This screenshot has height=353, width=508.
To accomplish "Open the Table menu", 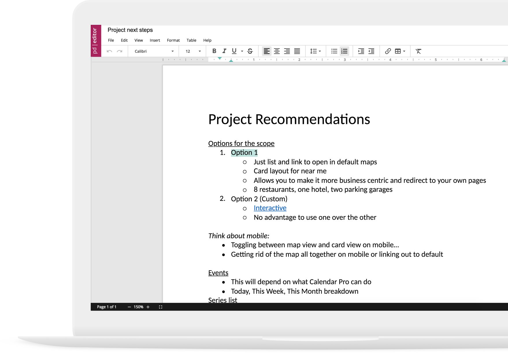I will click(191, 40).
